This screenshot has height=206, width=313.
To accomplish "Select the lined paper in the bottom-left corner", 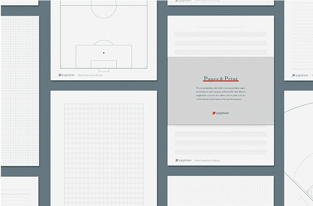I will 19,192.
